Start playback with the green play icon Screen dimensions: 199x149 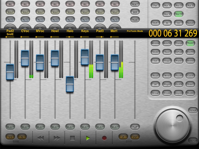tap(88, 138)
